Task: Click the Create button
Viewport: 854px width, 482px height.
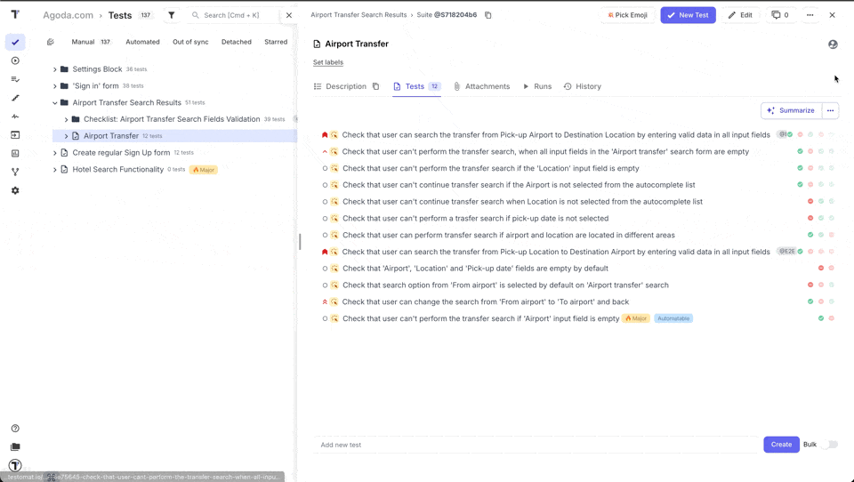Action: (x=781, y=445)
